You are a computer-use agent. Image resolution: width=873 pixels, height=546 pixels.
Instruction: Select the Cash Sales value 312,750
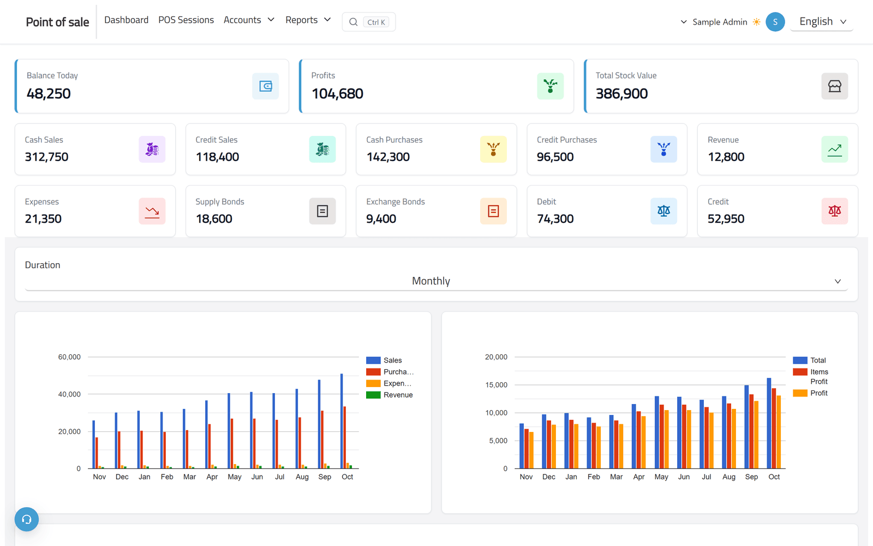pyautogui.click(x=46, y=157)
